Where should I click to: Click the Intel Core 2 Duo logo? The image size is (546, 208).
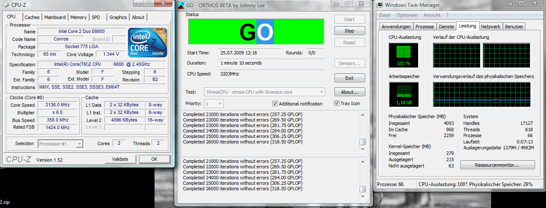click(147, 43)
